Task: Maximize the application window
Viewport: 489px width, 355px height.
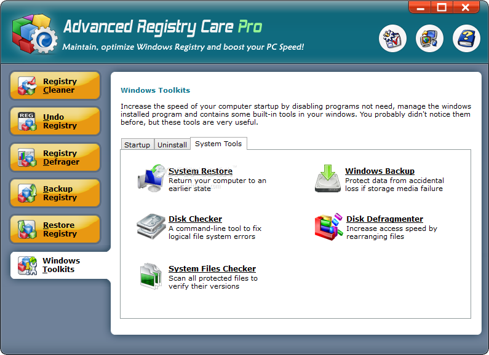Action: (442, 7)
